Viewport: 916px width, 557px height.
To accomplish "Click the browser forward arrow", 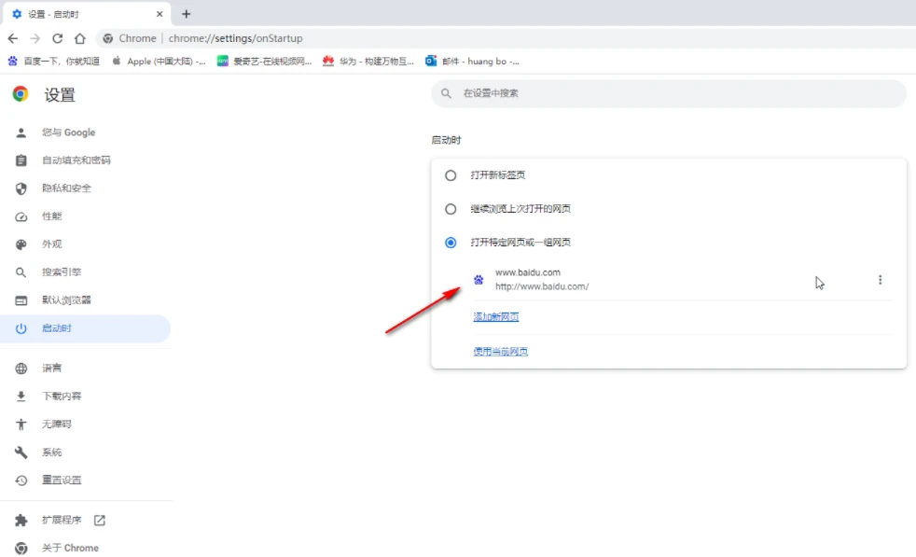I will pyautogui.click(x=35, y=38).
